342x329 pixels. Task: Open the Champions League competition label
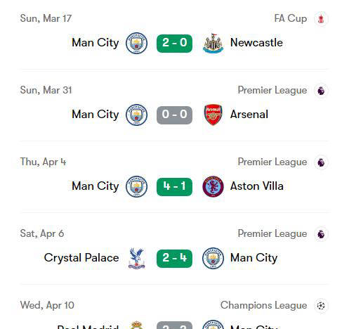click(x=263, y=305)
